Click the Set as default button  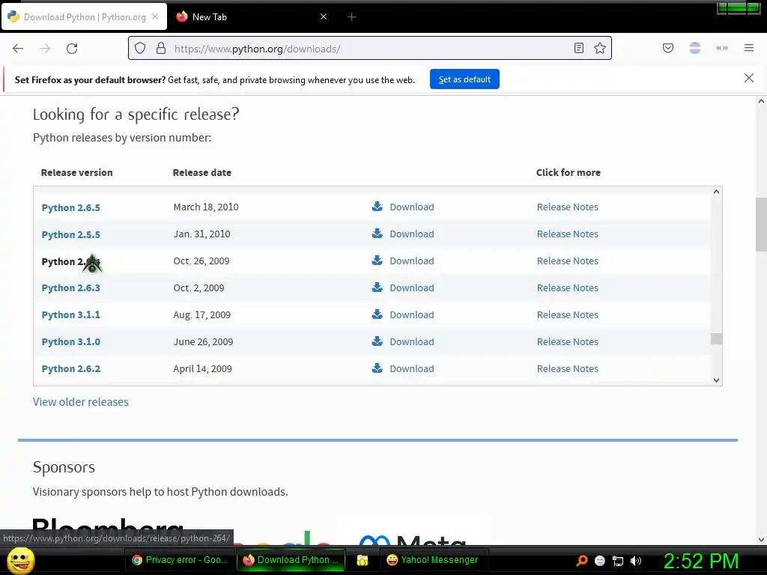pos(464,79)
